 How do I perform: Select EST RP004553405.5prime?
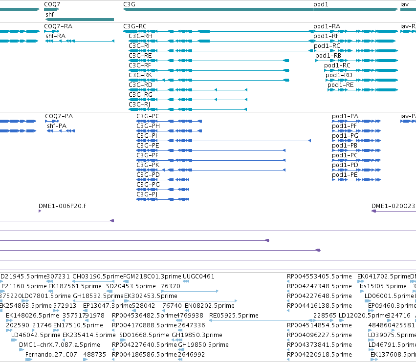pos(319,277)
